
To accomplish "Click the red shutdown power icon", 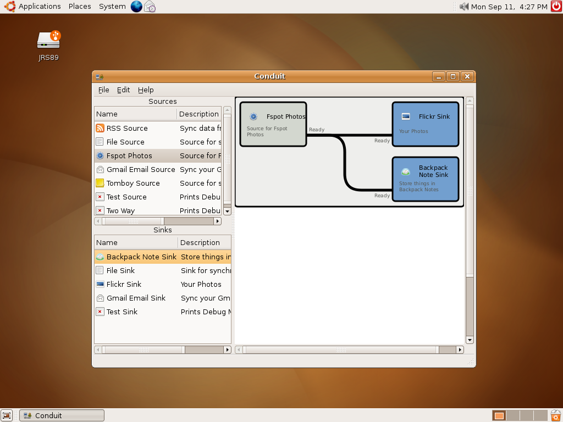I will point(556,7).
